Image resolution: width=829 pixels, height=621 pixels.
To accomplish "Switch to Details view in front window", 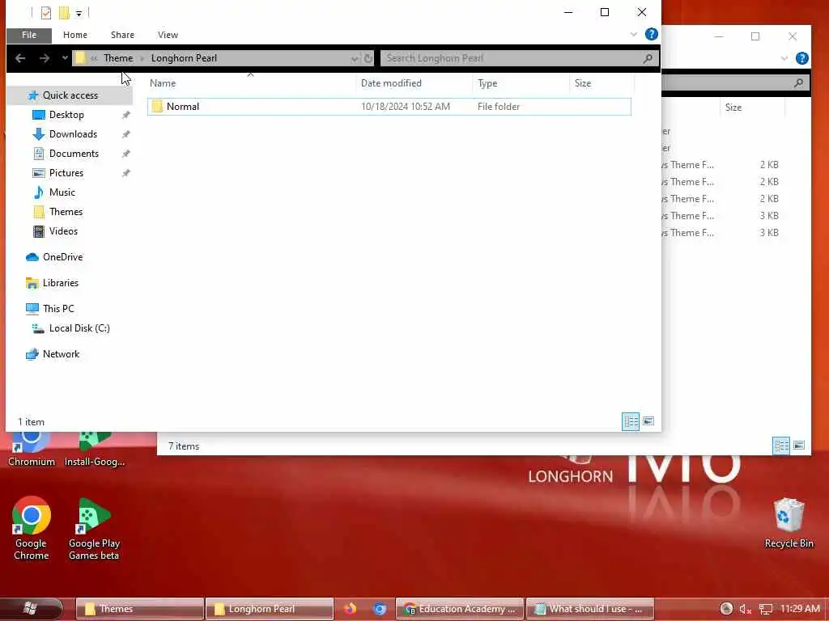I will (x=631, y=421).
